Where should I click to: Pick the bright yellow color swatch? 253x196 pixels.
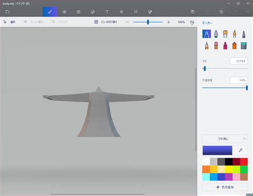click(228, 169)
